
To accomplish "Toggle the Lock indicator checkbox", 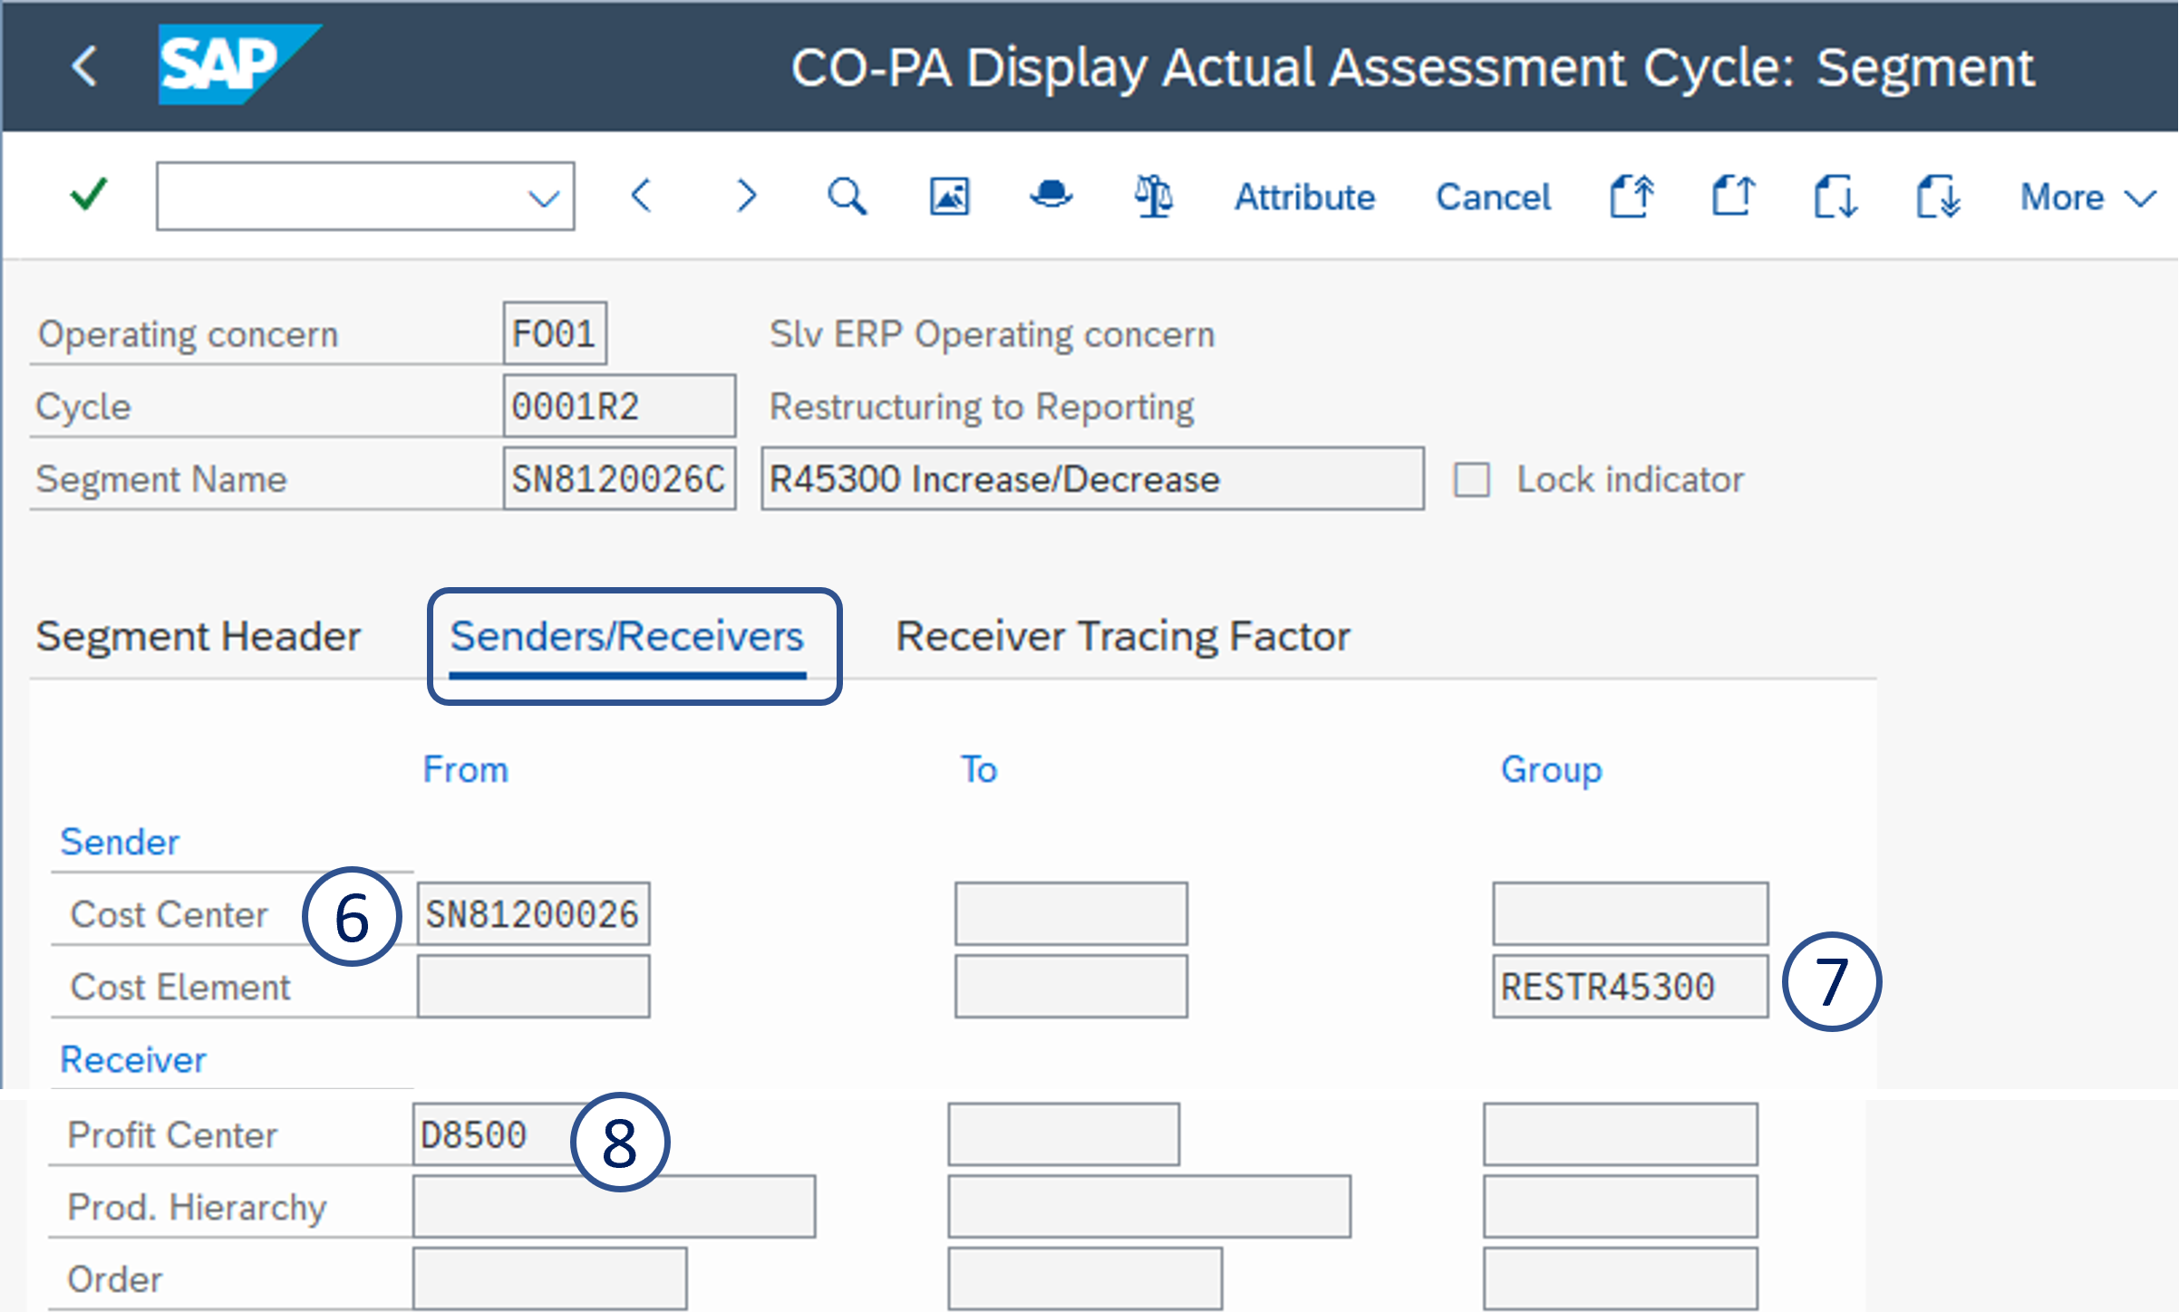I will (1471, 479).
